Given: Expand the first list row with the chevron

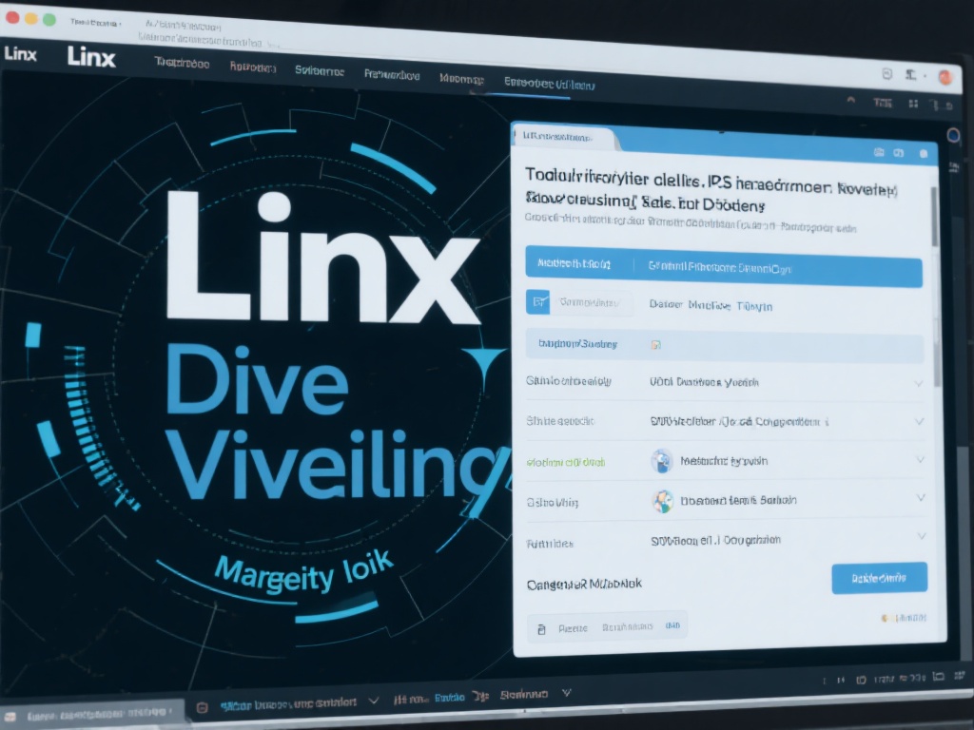Looking at the screenshot, I should click(919, 383).
